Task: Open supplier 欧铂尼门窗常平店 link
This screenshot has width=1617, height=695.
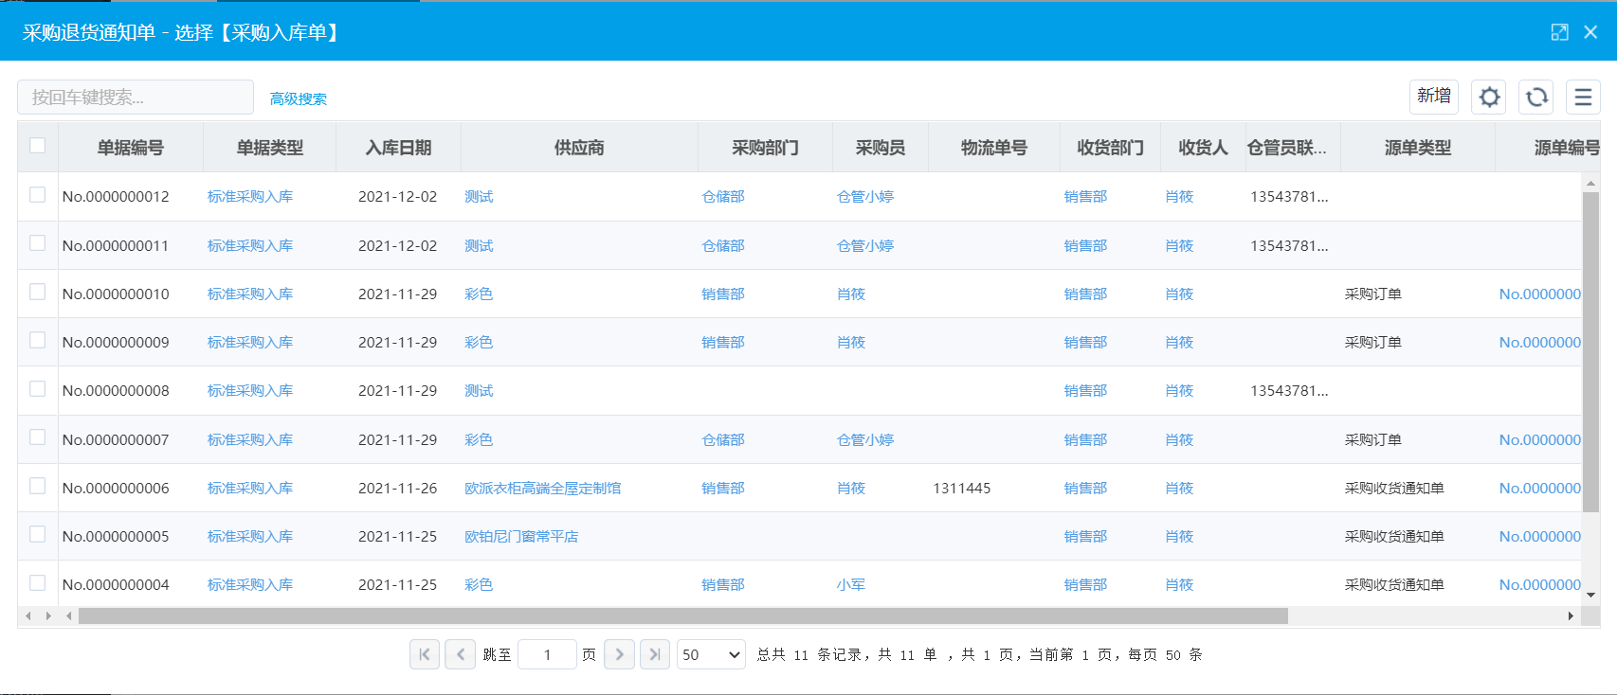Action: pyautogui.click(x=521, y=537)
